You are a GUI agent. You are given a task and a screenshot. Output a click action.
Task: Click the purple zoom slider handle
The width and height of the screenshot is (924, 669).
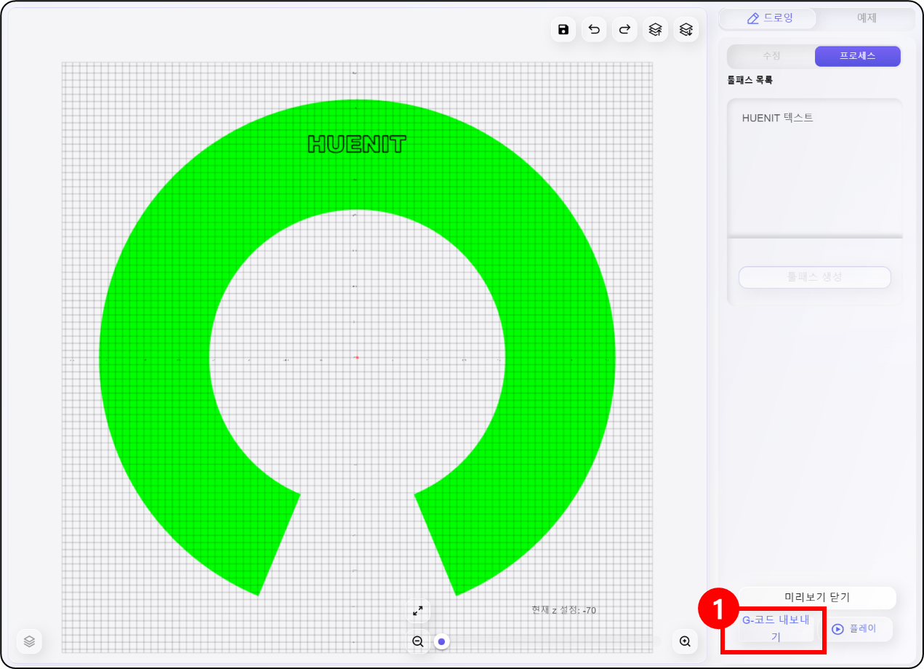[x=441, y=641]
